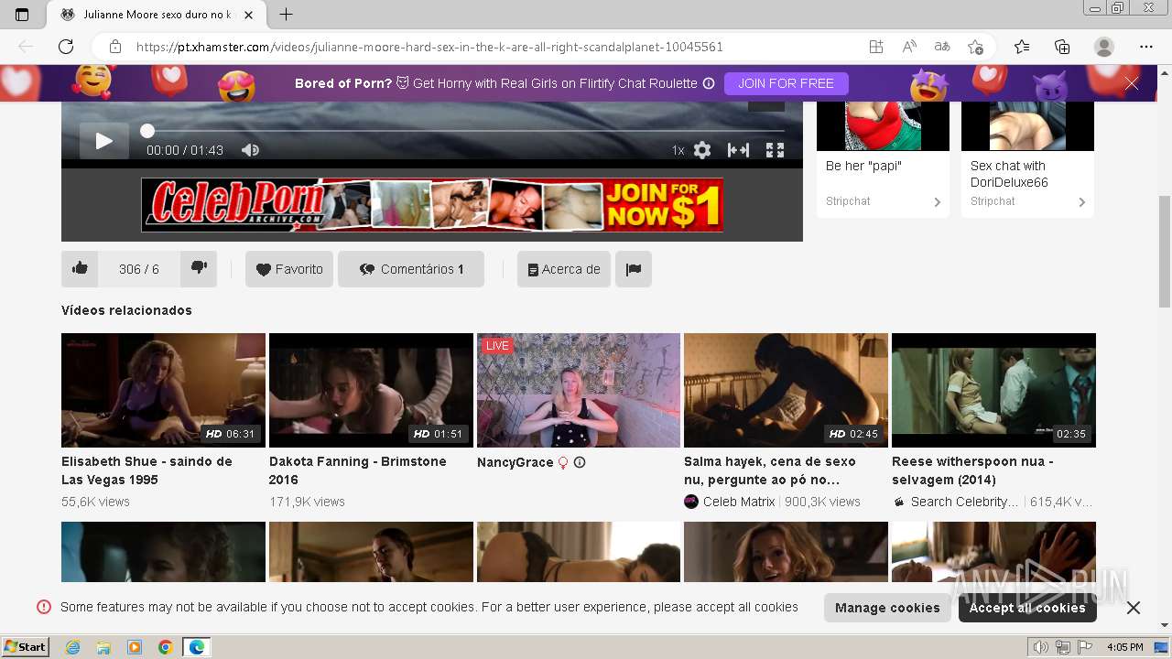Open video player settings gear
Image resolution: width=1172 pixels, height=659 pixels.
tap(702, 150)
